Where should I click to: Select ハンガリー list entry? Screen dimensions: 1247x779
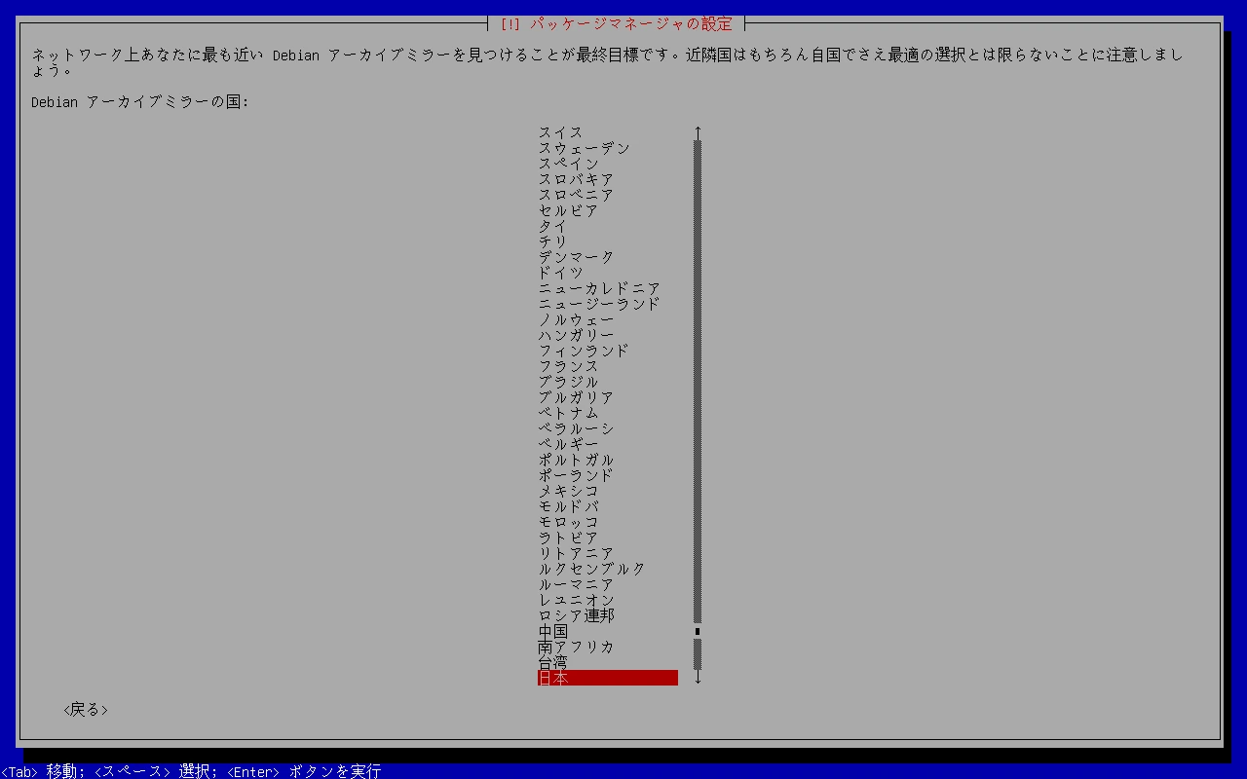pyautogui.click(x=576, y=335)
